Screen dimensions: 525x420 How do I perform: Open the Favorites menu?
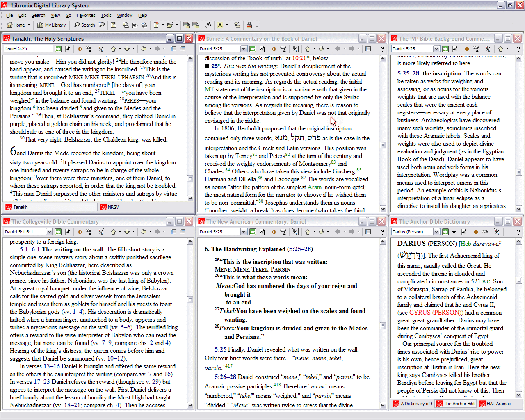click(x=86, y=15)
